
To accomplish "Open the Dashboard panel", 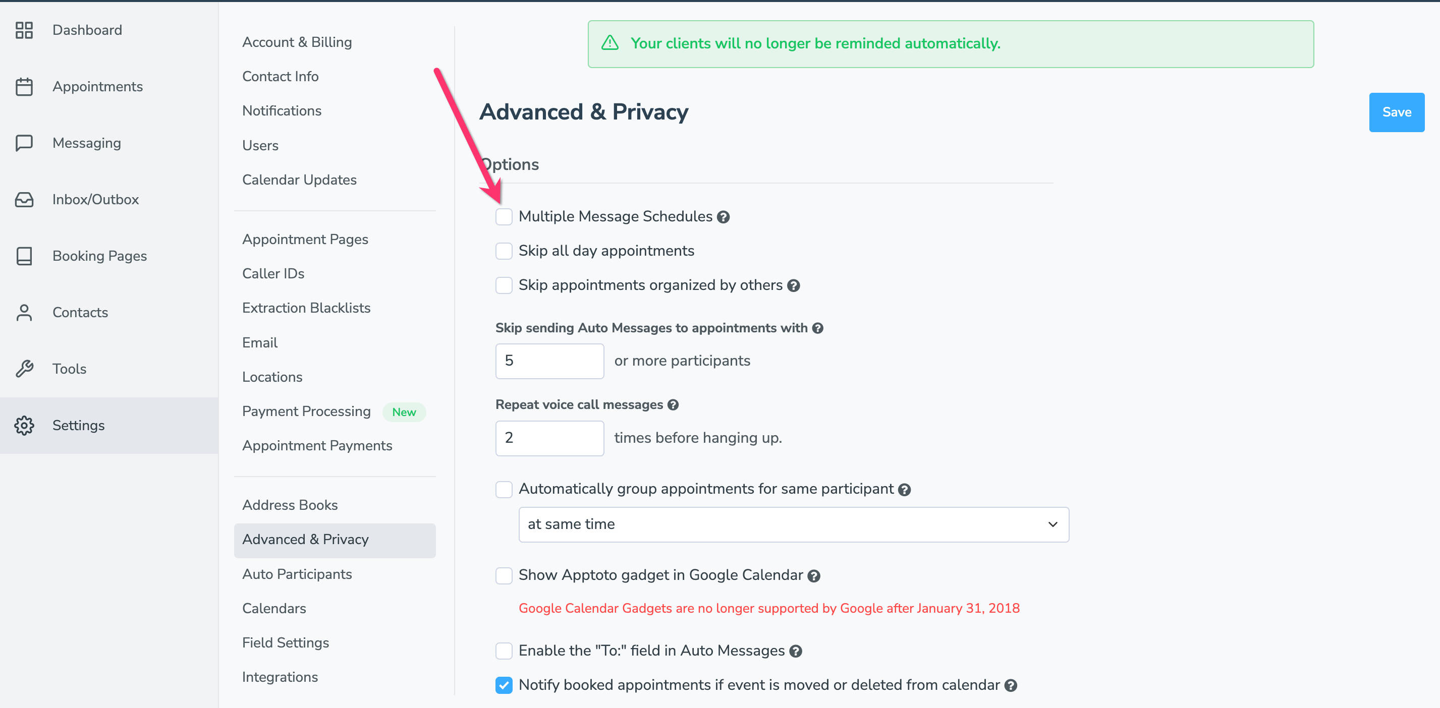I will [87, 30].
